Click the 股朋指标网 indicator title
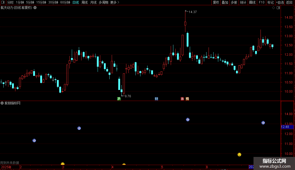 point(13,103)
